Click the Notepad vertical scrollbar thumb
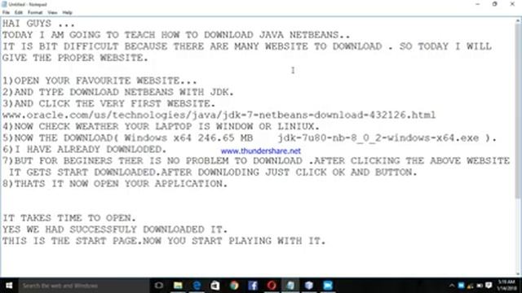The width and height of the screenshot is (522, 293). [518, 112]
